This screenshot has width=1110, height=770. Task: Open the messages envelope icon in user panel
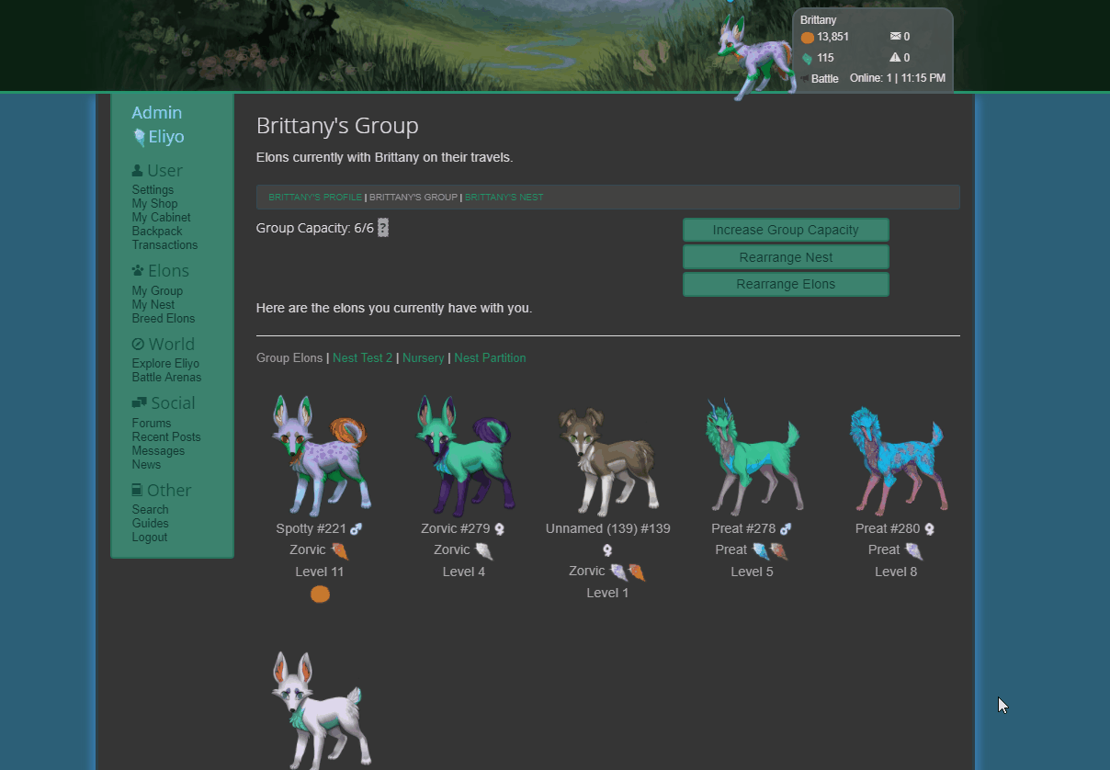coord(895,37)
